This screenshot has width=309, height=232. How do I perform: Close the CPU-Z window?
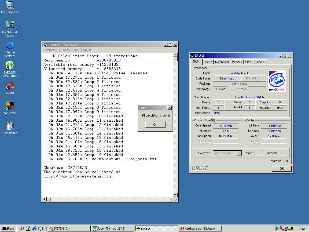click(290, 56)
